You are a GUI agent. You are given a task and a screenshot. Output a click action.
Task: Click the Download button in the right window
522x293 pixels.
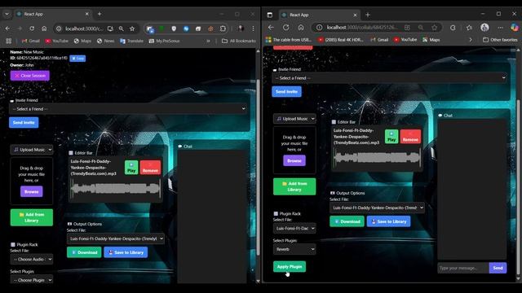pos(347,221)
